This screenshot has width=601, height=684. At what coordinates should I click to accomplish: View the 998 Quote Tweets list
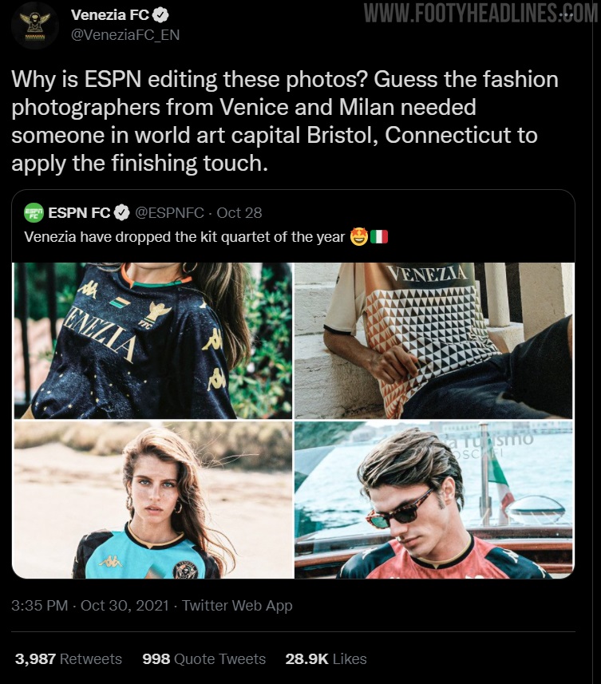204,658
